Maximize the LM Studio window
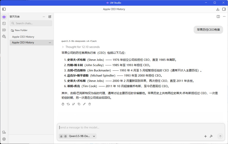 (x=215, y=3)
